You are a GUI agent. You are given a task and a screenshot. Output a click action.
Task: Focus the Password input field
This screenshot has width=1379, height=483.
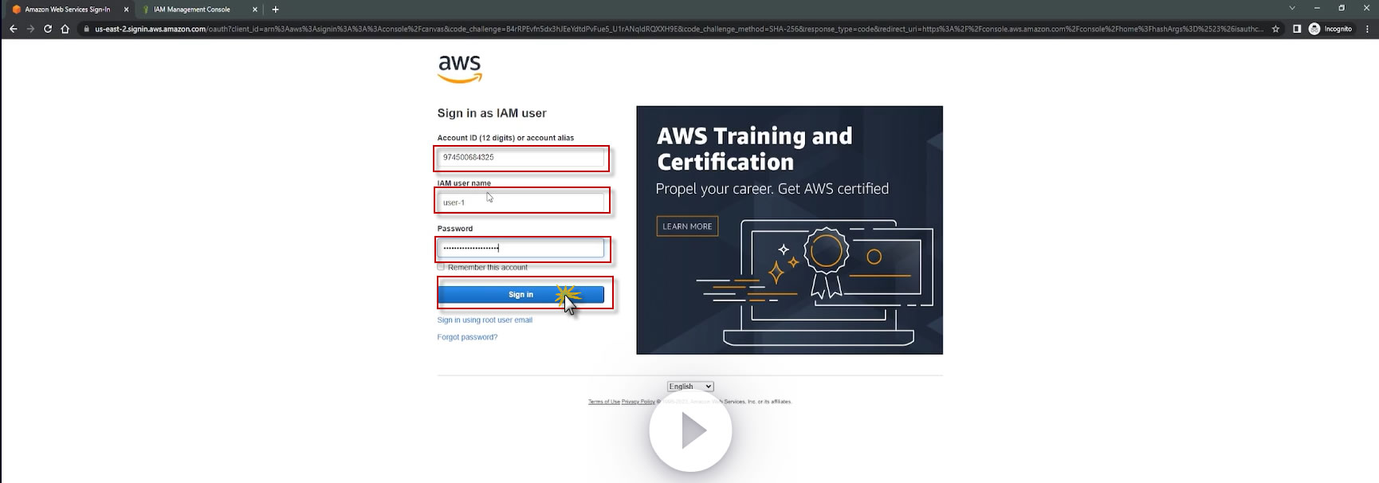click(x=521, y=248)
